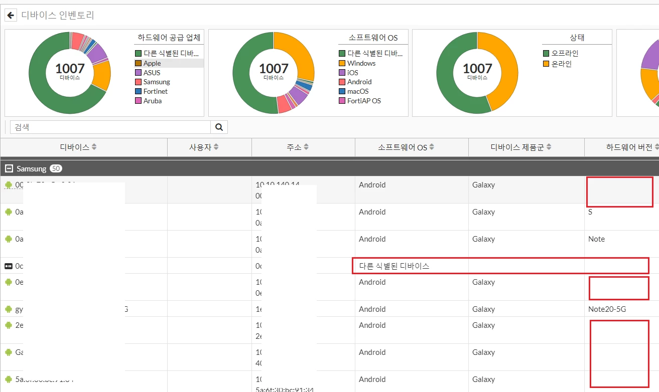Click 다른 식별된 디바이스 in the 0c table row
The image size is (659, 392).
click(394, 266)
